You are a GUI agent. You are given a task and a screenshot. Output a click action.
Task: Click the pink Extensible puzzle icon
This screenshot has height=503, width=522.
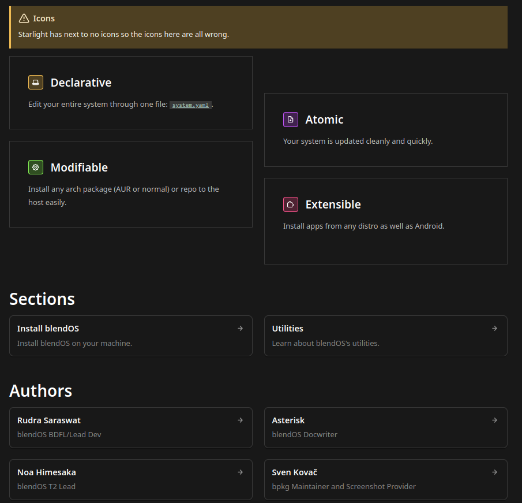click(x=291, y=204)
